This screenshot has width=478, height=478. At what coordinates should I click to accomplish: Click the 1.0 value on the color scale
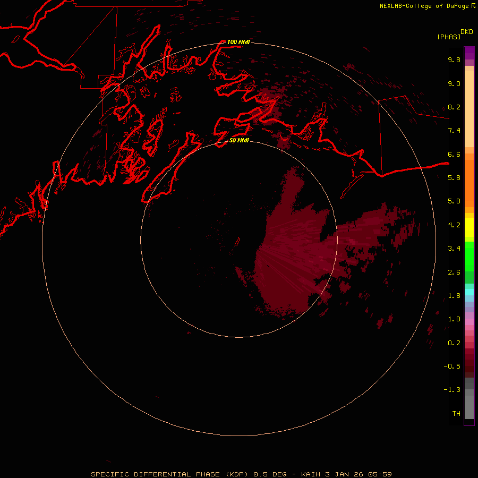tap(454, 319)
